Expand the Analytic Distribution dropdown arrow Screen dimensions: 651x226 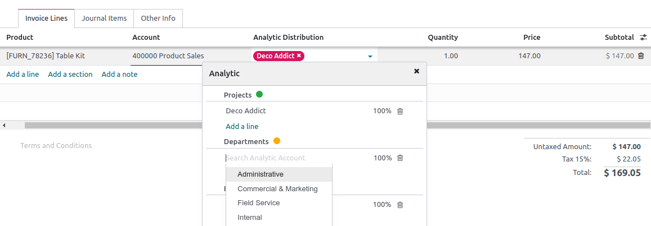tap(370, 57)
